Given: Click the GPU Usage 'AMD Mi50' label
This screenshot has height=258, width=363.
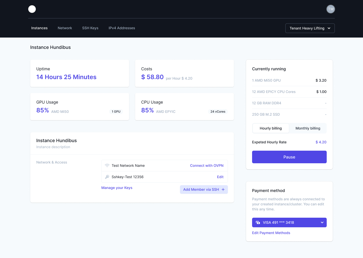Looking at the screenshot, I should pyautogui.click(x=60, y=112).
